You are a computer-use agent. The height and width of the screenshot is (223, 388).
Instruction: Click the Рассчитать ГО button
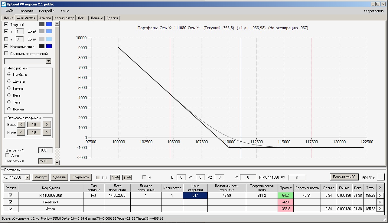click(x=344, y=177)
